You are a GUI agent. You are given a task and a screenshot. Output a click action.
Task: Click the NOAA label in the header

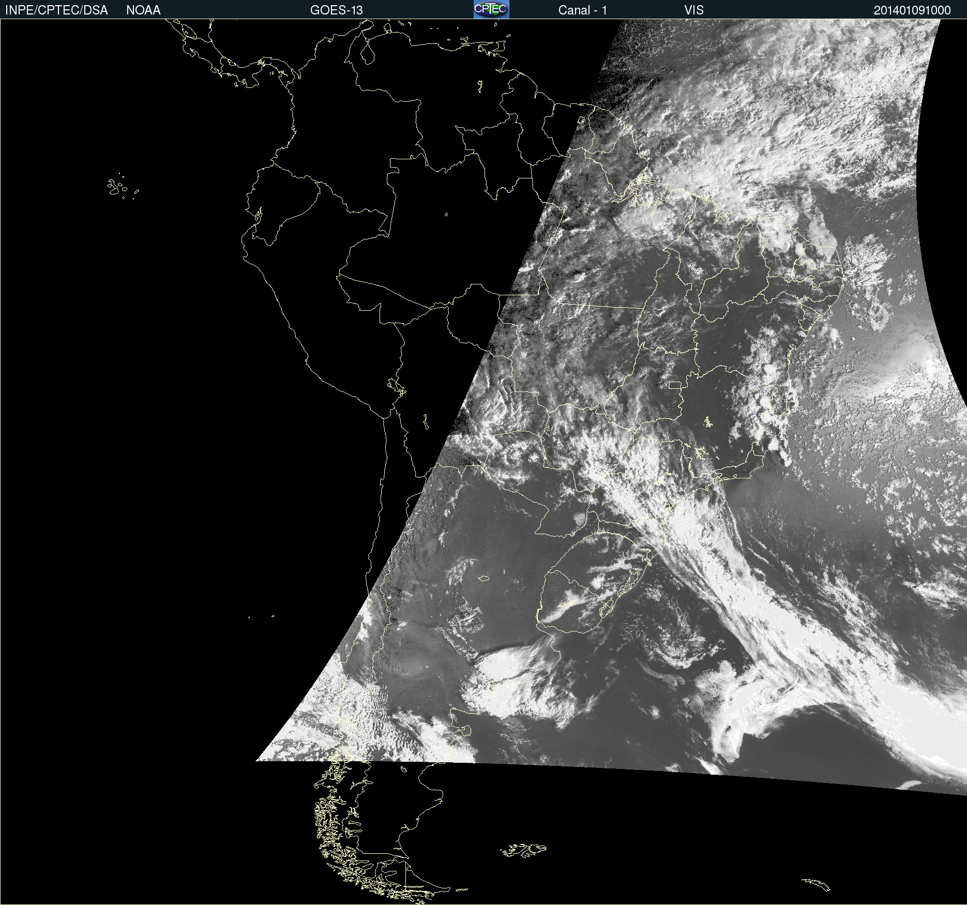click(143, 10)
